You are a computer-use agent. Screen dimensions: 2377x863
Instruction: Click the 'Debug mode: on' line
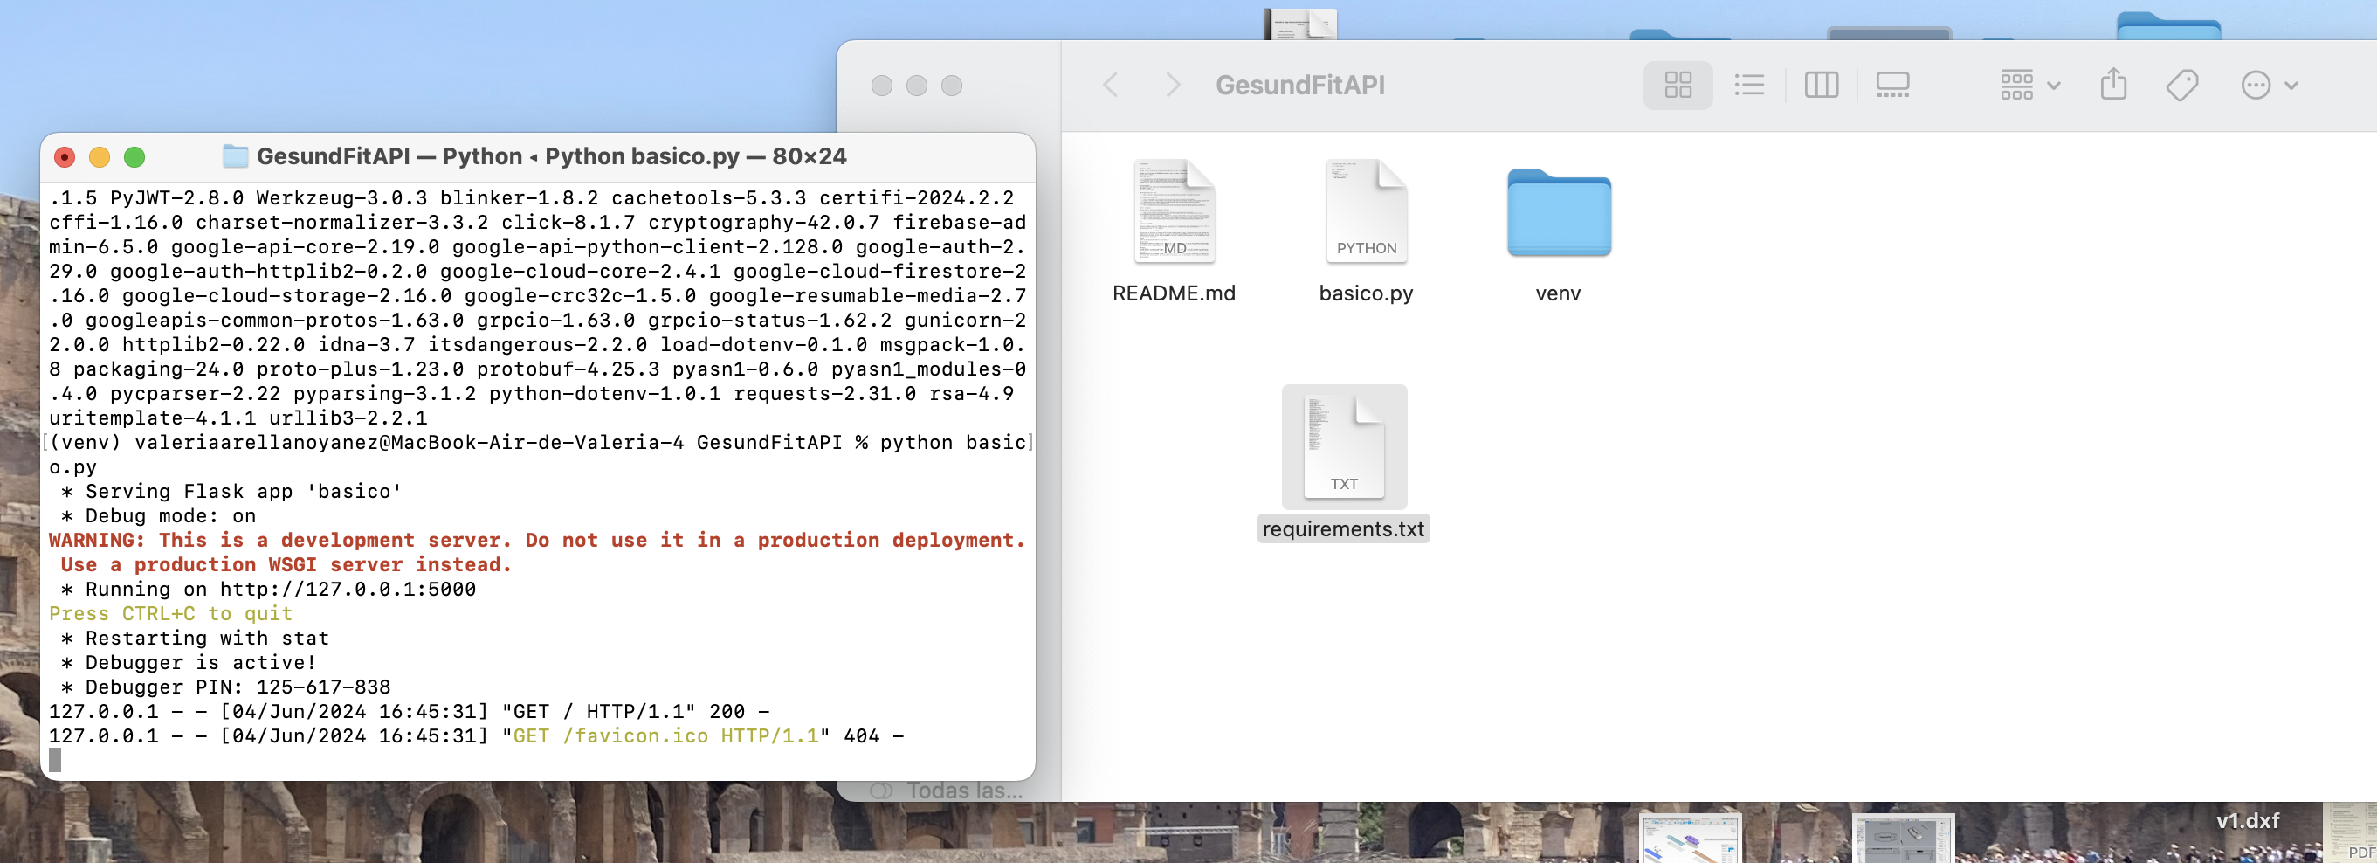159,516
